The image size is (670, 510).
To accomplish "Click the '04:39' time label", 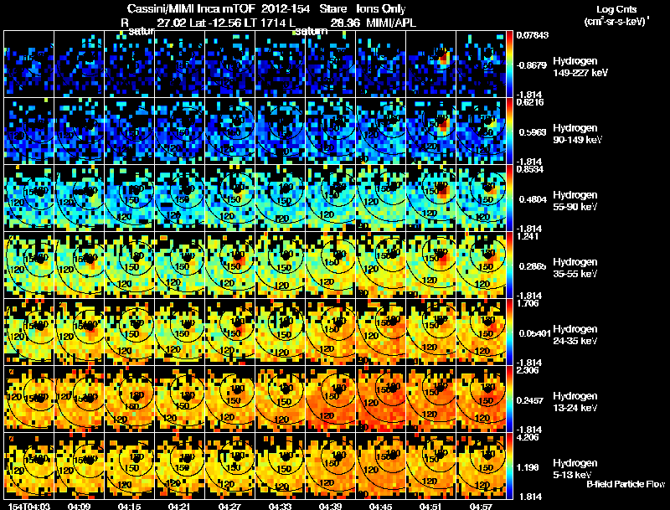I will click(330, 506).
